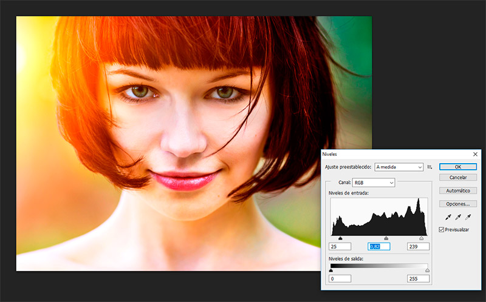Image resolution: width=486 pixels, height=302 pixels.
Task: Click the input midtones gray slider handle
Action: coord(386,238)
